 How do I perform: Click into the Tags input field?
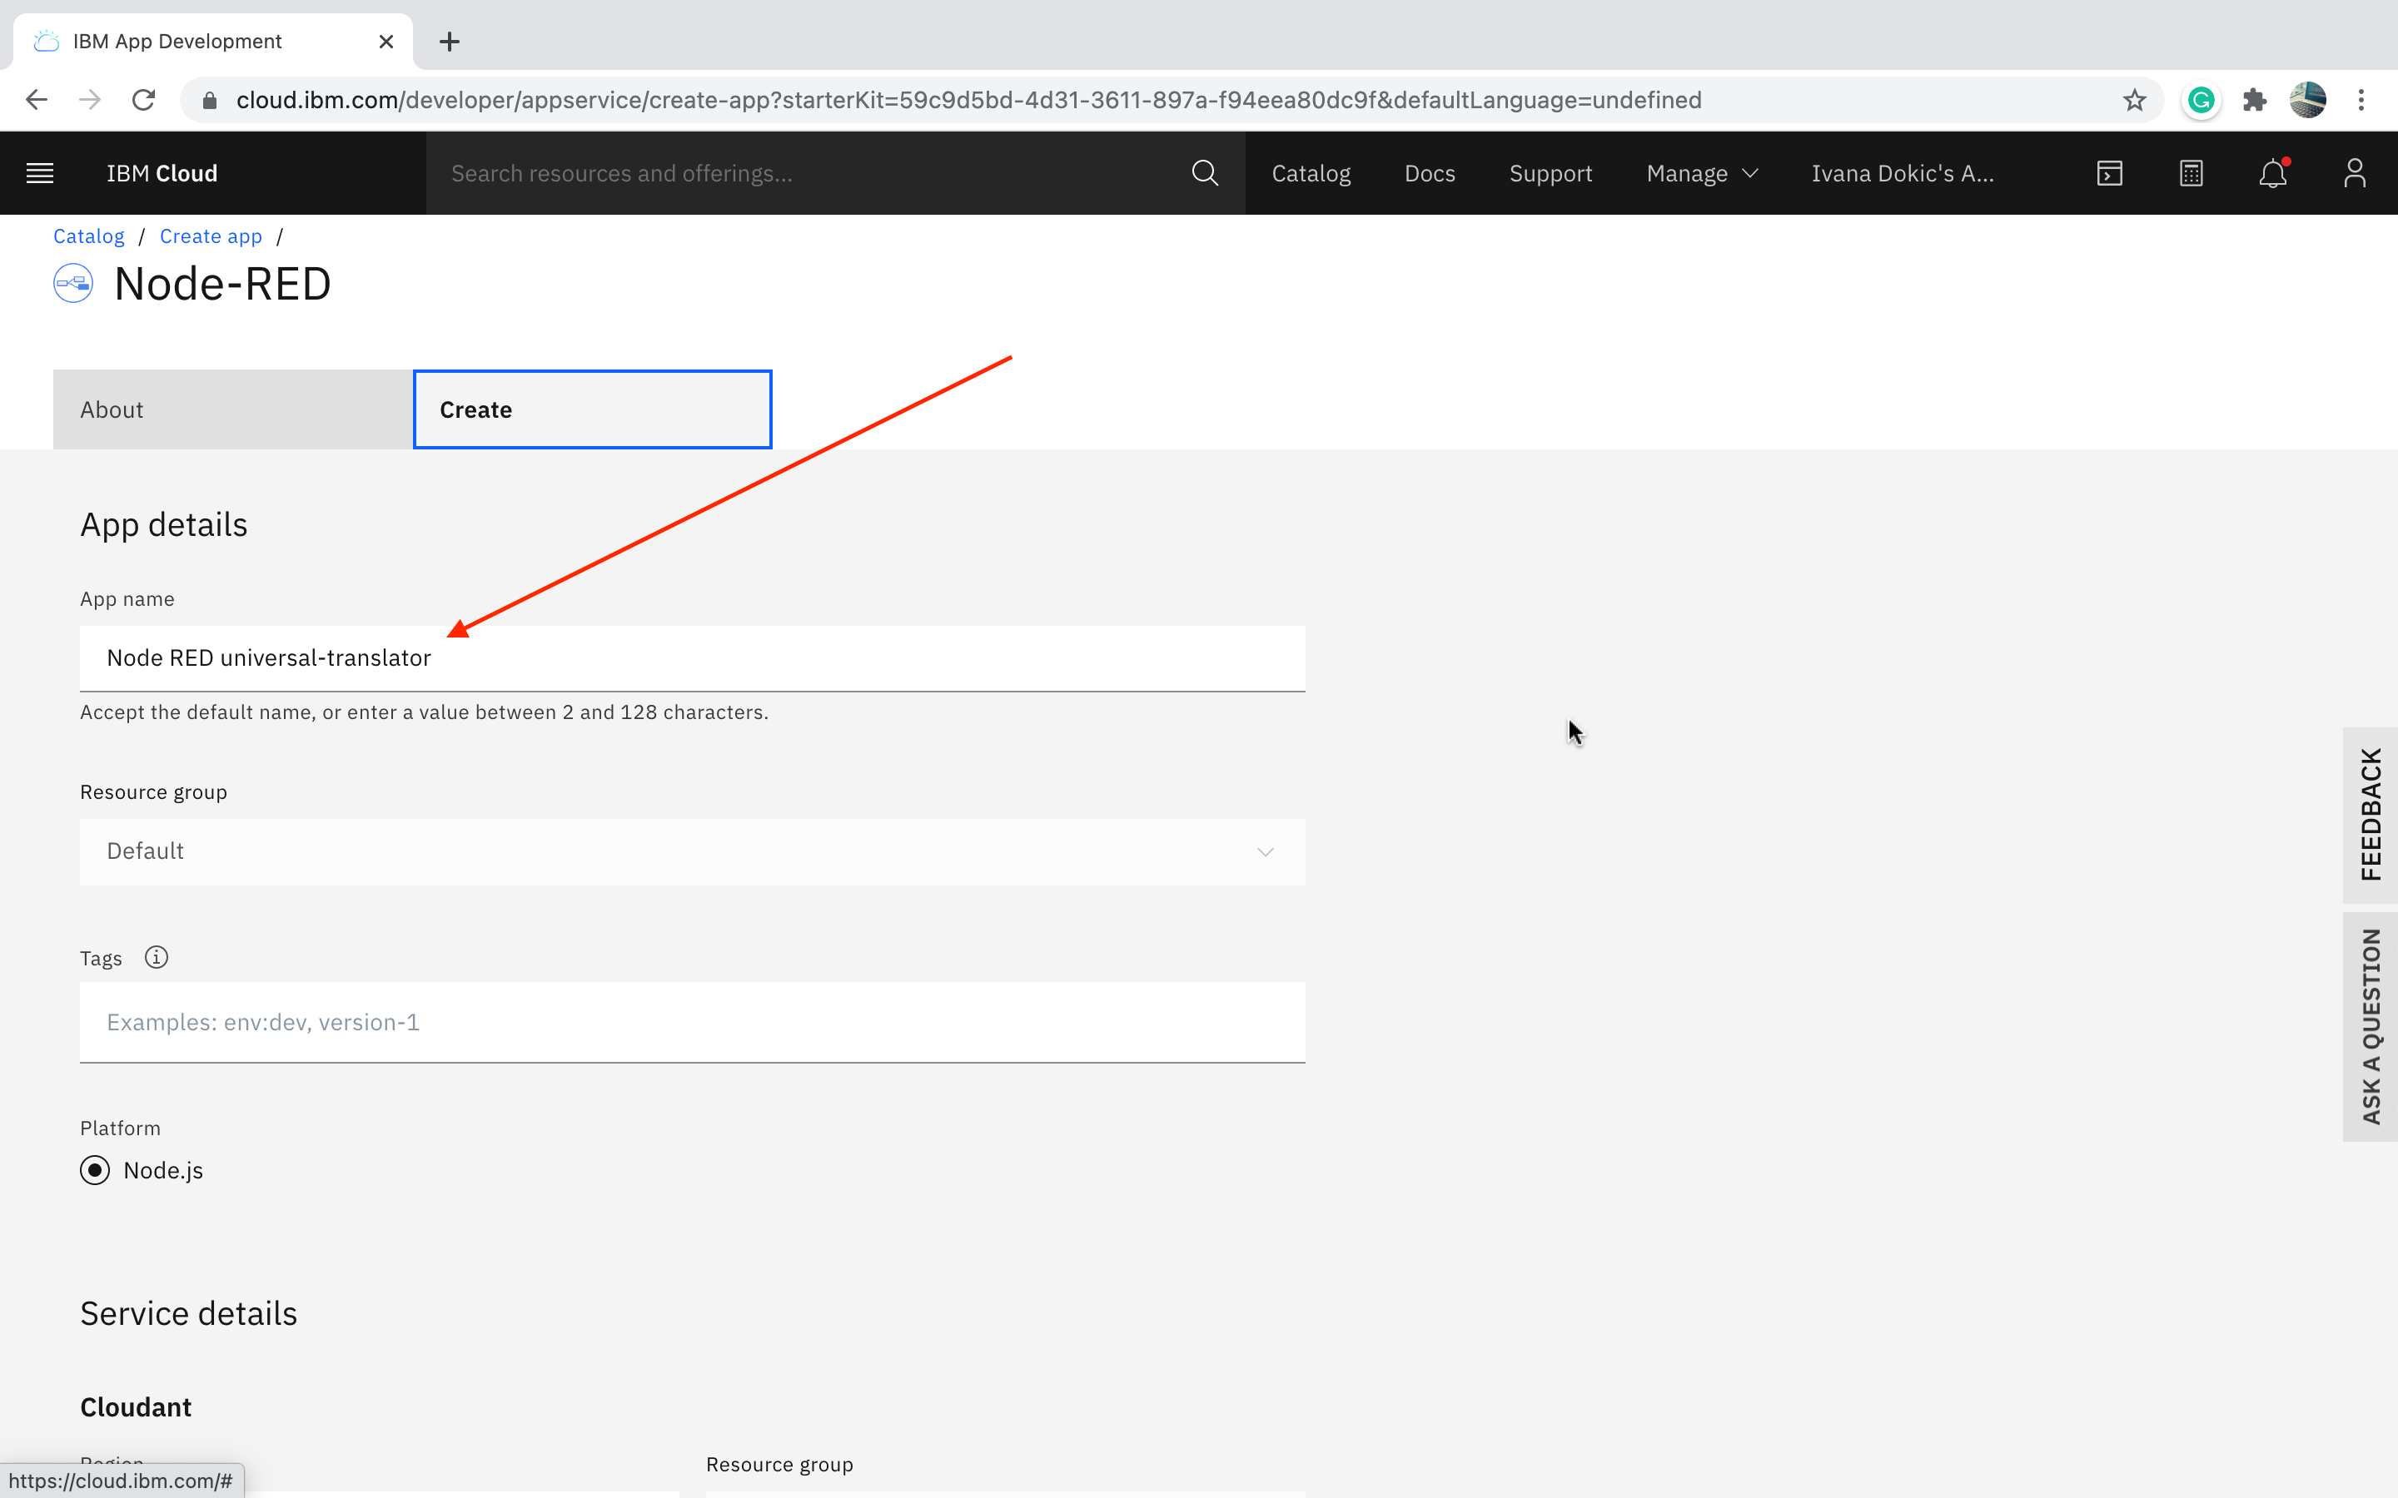click(x=692, y=1021)
